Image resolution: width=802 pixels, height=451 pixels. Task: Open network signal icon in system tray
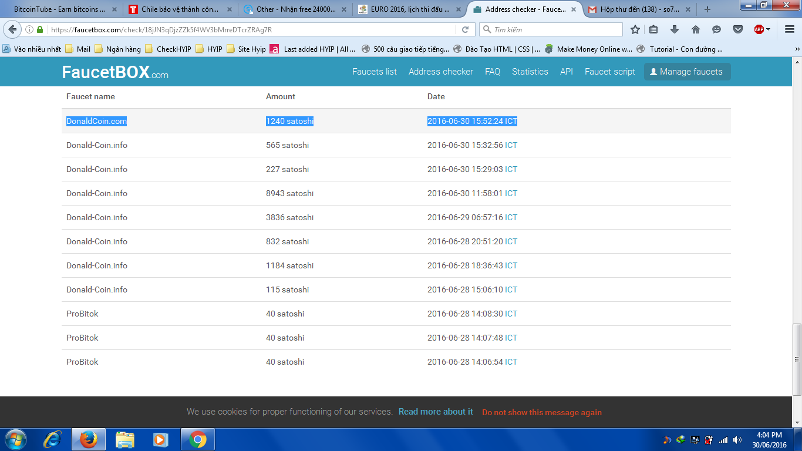(723, 439)
